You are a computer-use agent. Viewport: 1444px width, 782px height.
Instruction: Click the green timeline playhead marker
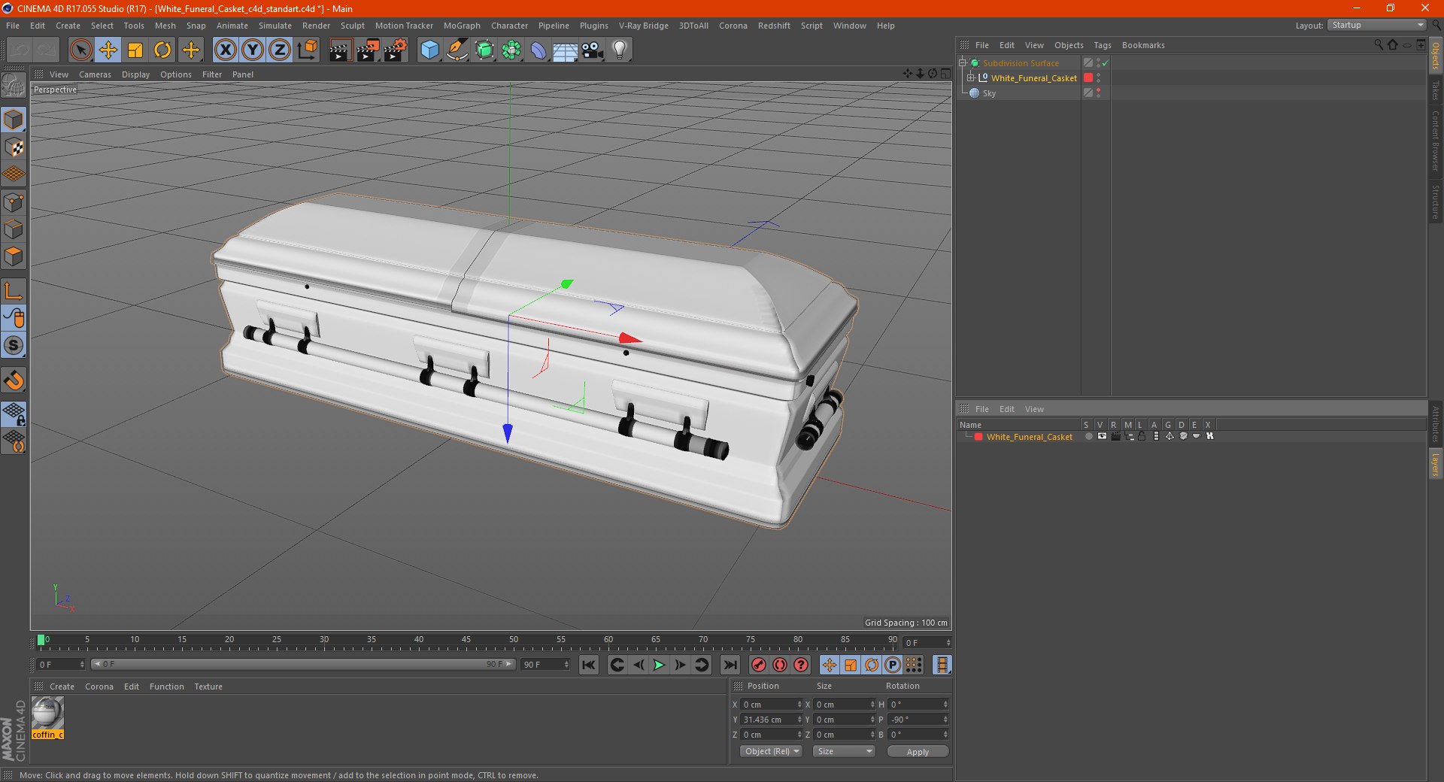tap(41, 640)
